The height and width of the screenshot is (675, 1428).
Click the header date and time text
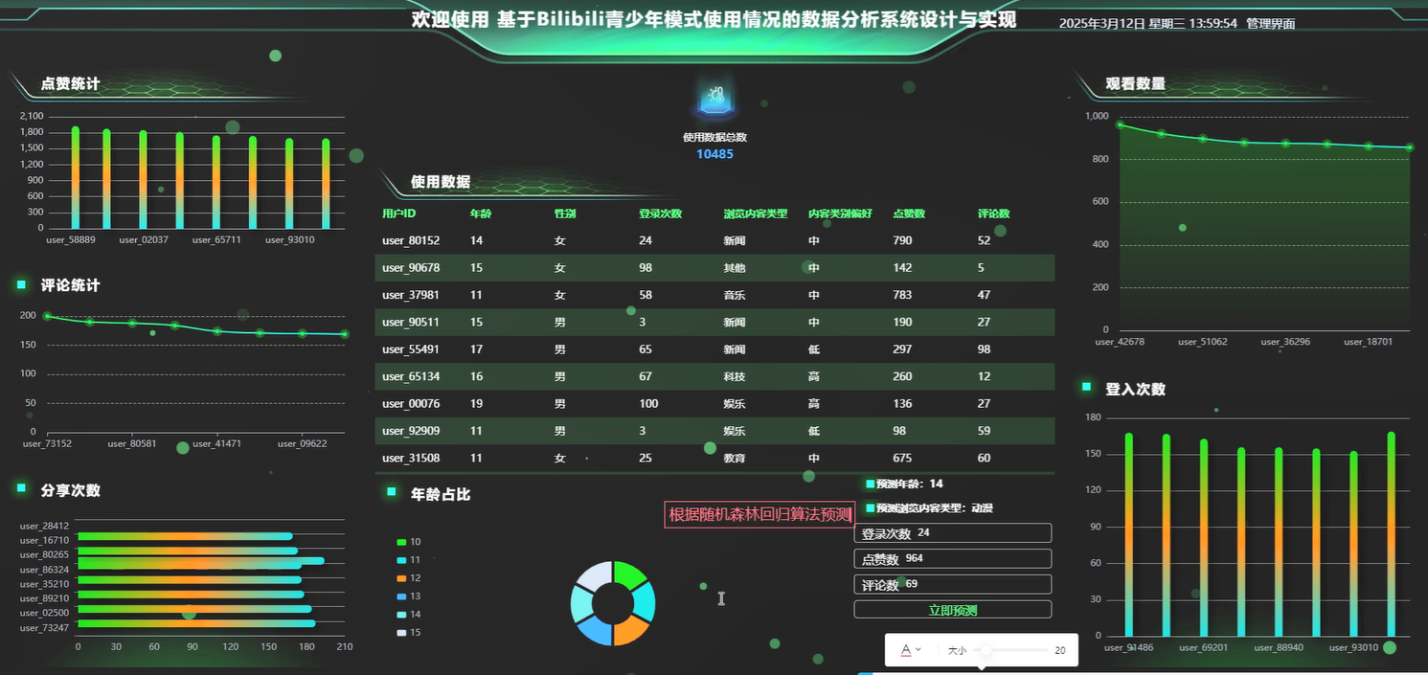(x=1147, y=24)
